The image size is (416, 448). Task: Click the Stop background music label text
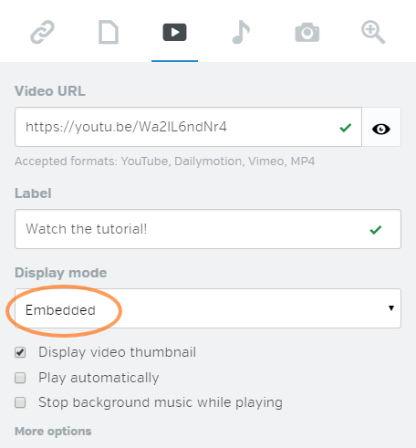[x=161, y=402]
